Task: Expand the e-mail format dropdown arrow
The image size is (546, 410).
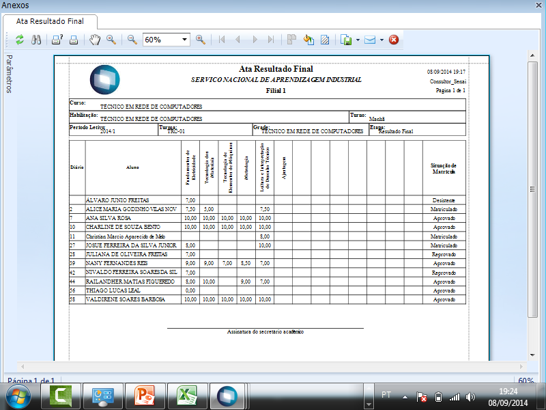Action: pos(382,40)
